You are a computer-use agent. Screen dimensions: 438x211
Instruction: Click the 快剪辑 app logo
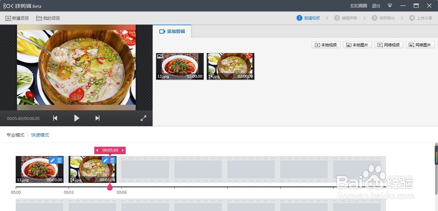[22, 6]
